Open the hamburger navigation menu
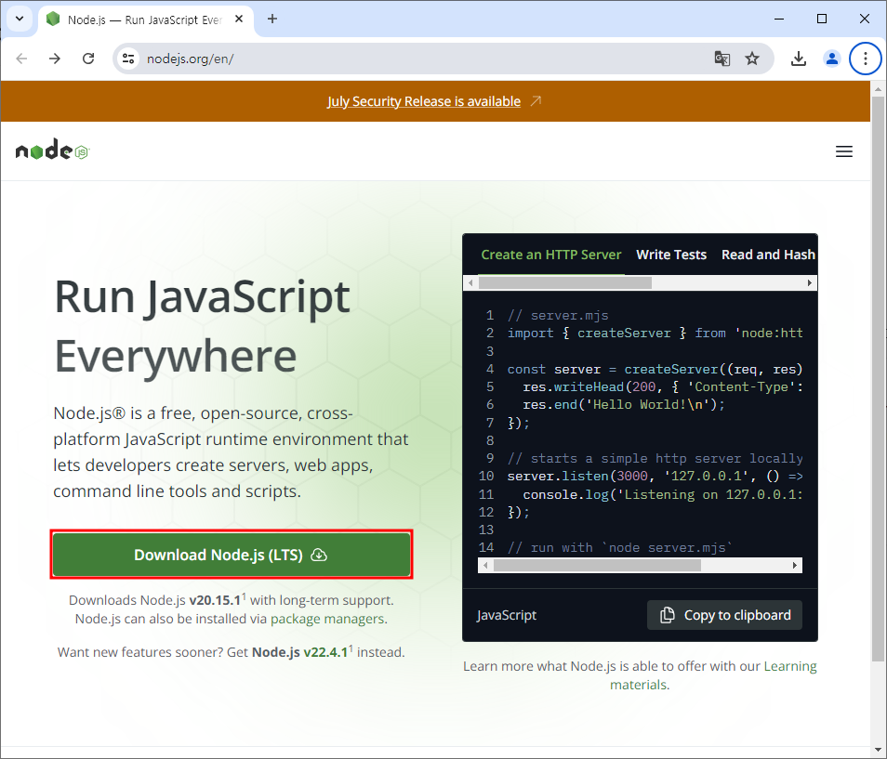The height and width of the screenshot is (759, 887). (844, 151)
